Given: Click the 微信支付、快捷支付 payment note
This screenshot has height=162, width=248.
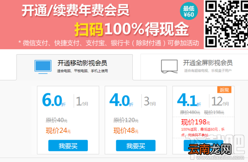Looking at the screenshot, I should 109,43.
